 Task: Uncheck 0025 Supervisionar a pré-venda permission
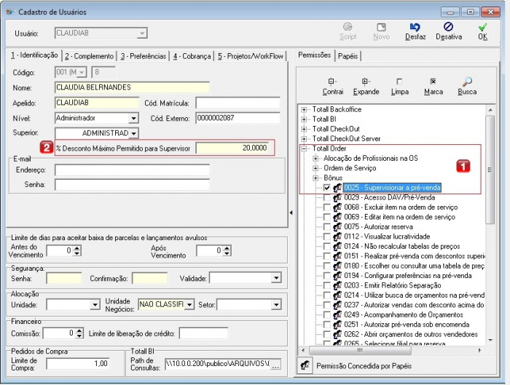click(328, 188)
